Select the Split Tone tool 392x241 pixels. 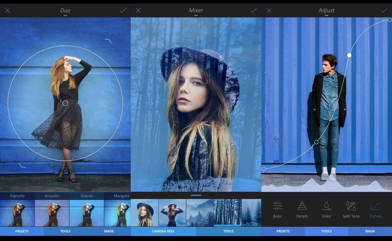[x=351, y=208]
